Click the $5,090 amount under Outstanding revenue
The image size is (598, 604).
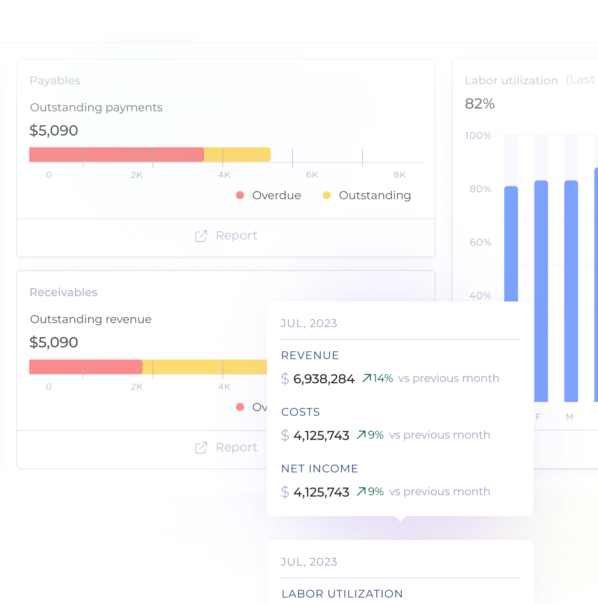54,342
